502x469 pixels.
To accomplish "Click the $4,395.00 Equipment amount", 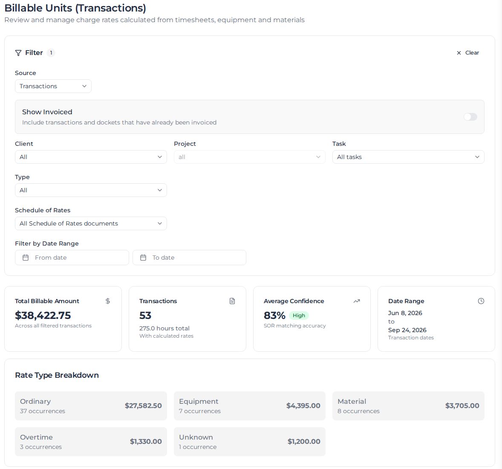I will coord(303,406).
